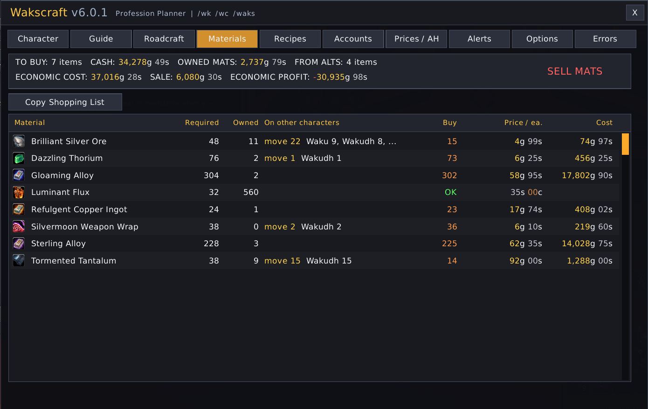The width and height of the screenshot is (648, 409).
Task: Open the Errors tab
Action: point(605,39)
